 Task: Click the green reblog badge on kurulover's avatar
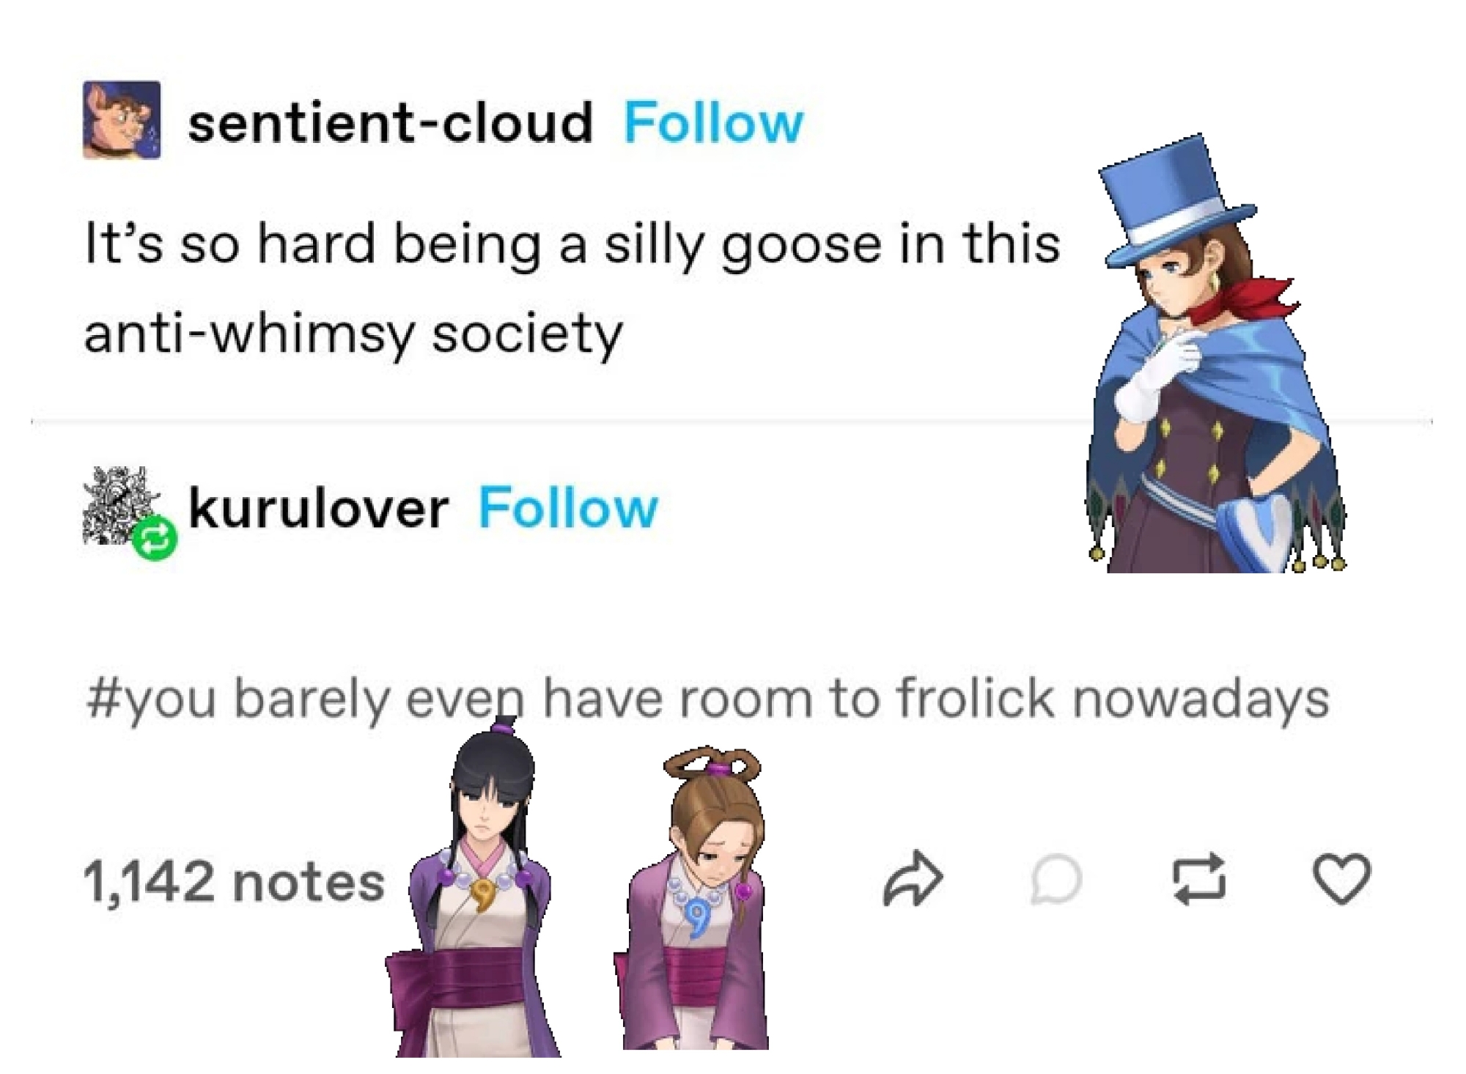pos(155,539)
